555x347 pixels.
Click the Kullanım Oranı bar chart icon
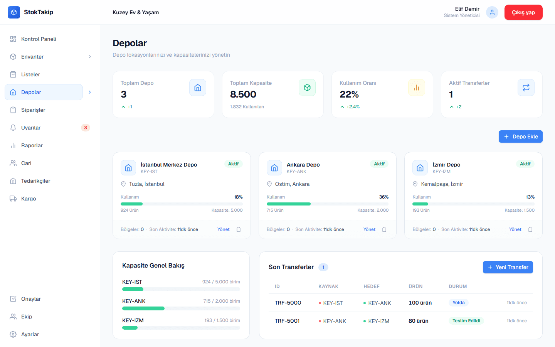point(417,88)
